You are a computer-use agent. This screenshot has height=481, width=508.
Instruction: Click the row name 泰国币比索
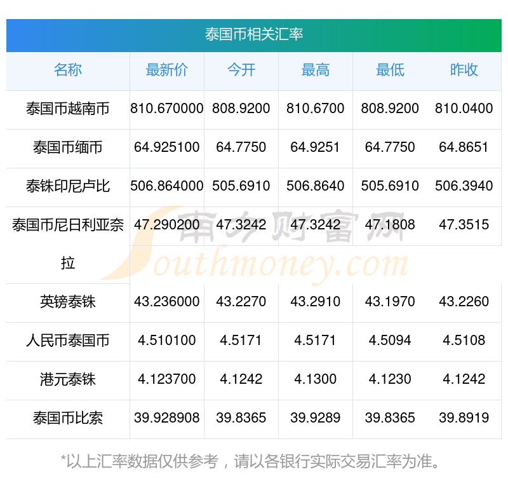(x=68, y=418)
